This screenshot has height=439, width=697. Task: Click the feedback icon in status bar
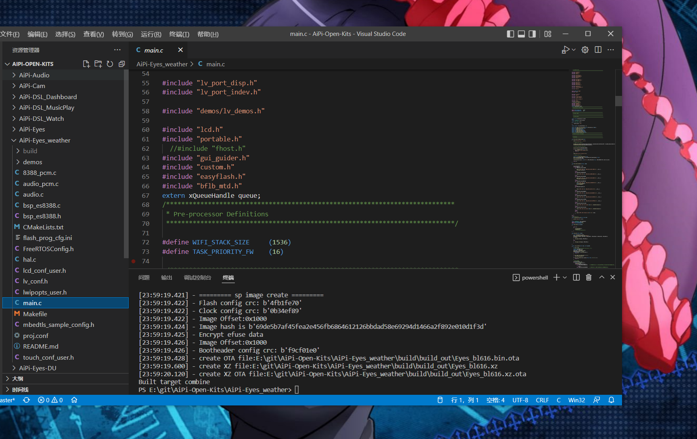596,400
